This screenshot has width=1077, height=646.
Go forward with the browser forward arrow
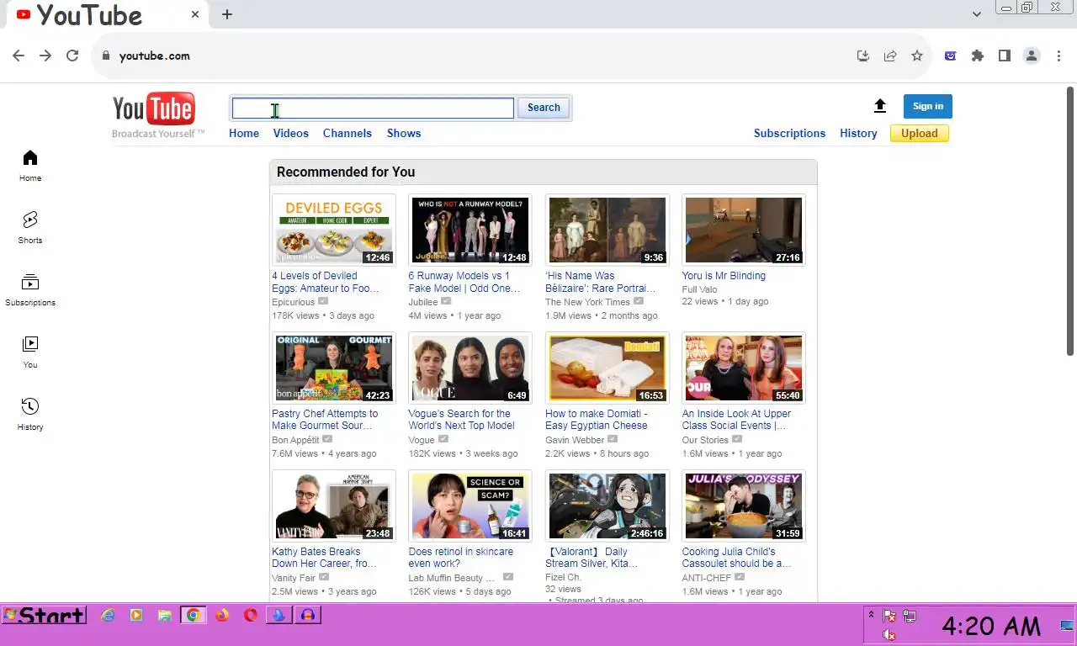[45, 56]
